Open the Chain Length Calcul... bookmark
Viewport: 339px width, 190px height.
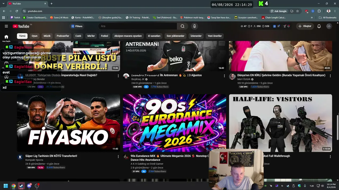[274, 18]
